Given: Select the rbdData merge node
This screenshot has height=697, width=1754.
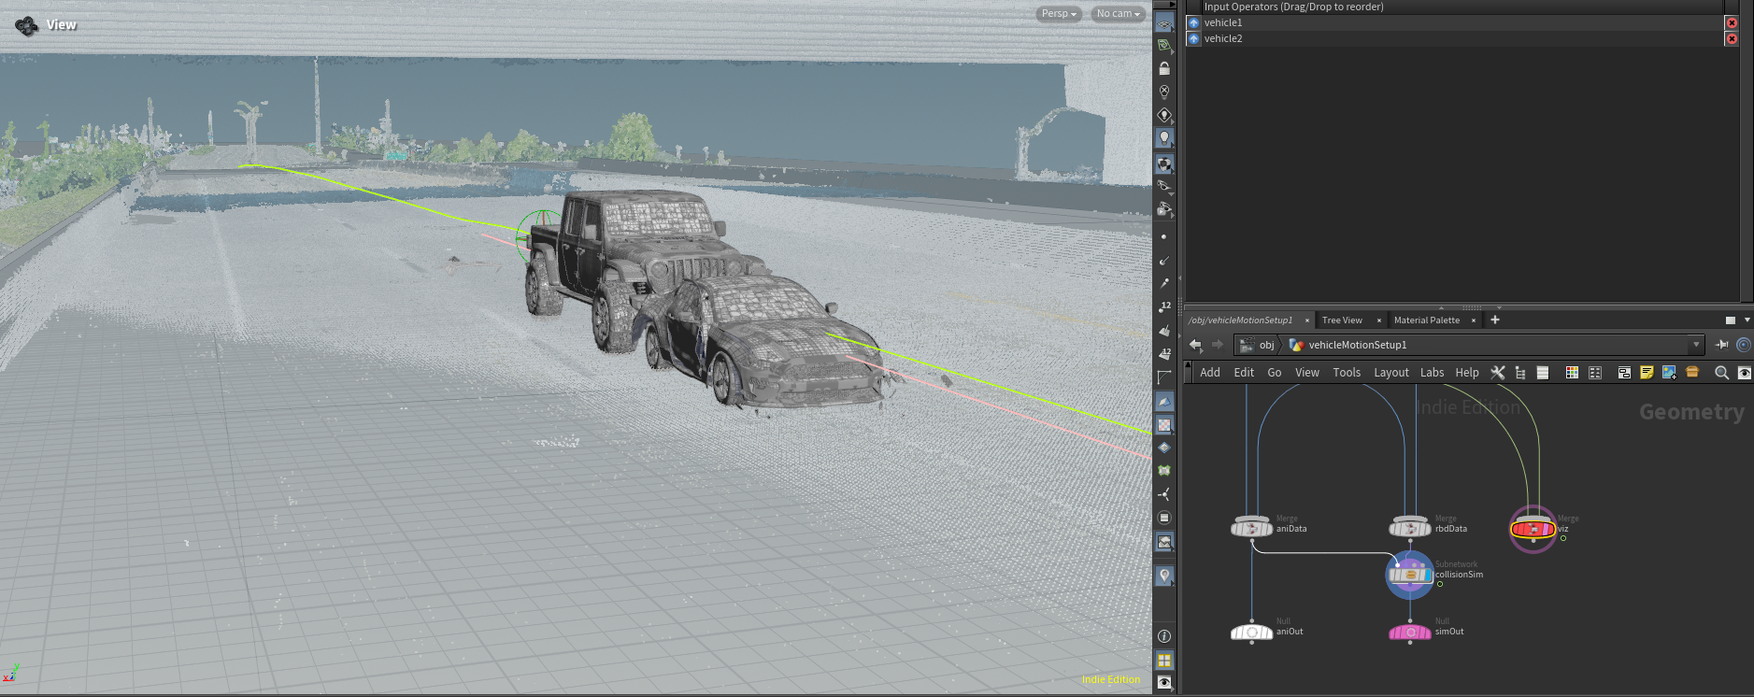Looking at the screenshot, I should [x=1410, y=528].
